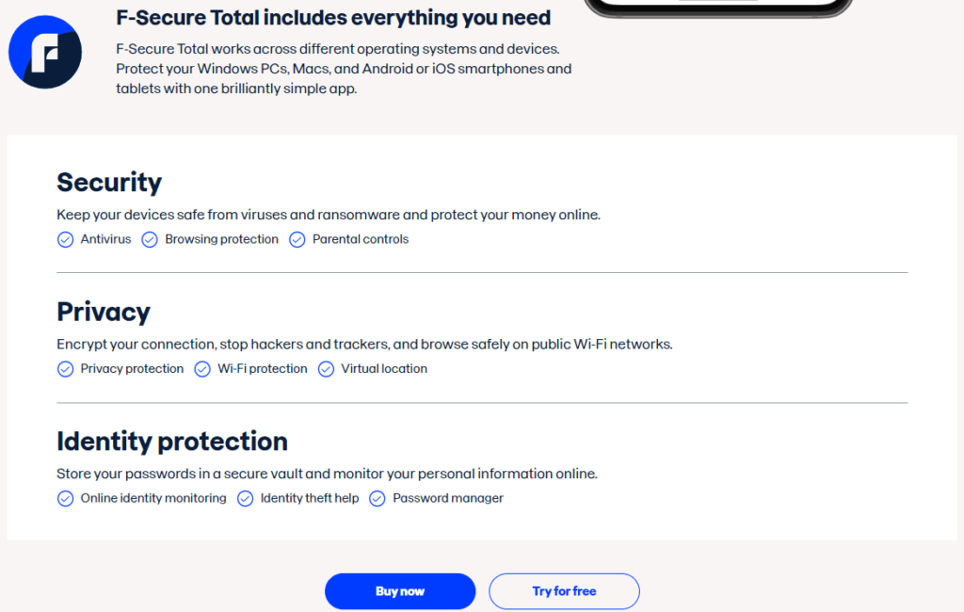Screen dimensions: 964x612
Task: Click the Password manager feature label
Action: point(448,498)
